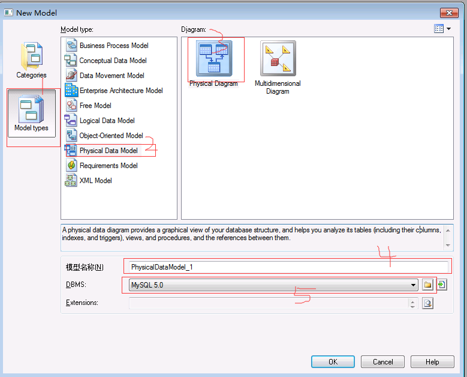Select Logical Data Model icon
The height and width of the screenshot is (377, 467).
coord(71,120)
